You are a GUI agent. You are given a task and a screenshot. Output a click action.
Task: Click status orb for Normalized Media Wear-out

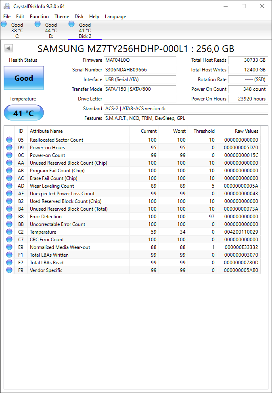click(9, 247)
